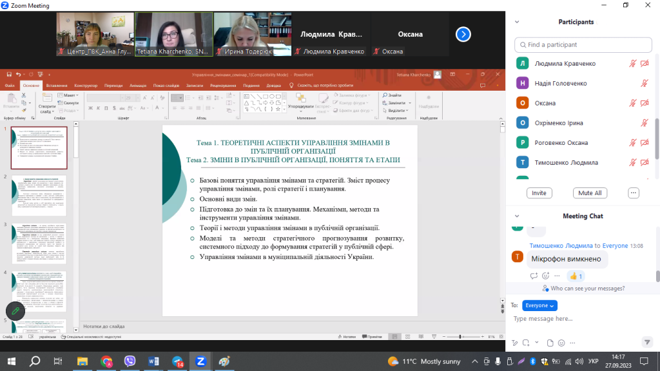Add emoji reaction to chat message
This screenshot has width=660, height=371.
pyautogui.click(x=545, y=276)
